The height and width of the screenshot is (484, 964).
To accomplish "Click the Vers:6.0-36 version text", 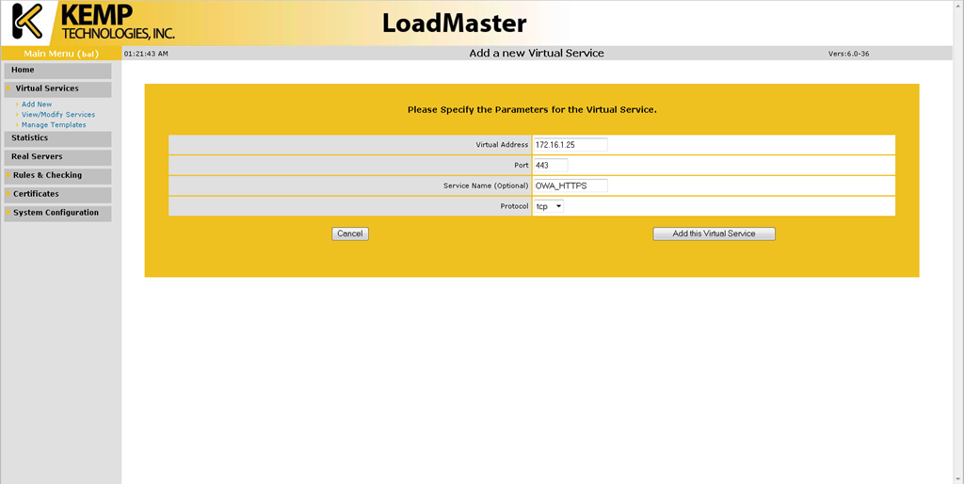I will [848, 54].
